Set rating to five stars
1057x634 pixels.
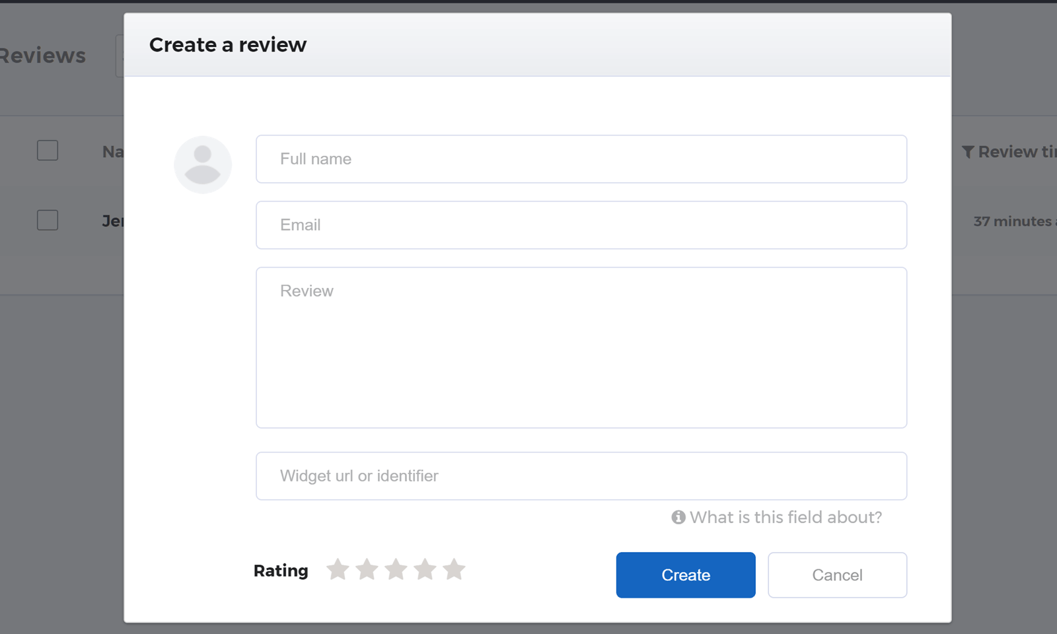[x=454, y=569]
